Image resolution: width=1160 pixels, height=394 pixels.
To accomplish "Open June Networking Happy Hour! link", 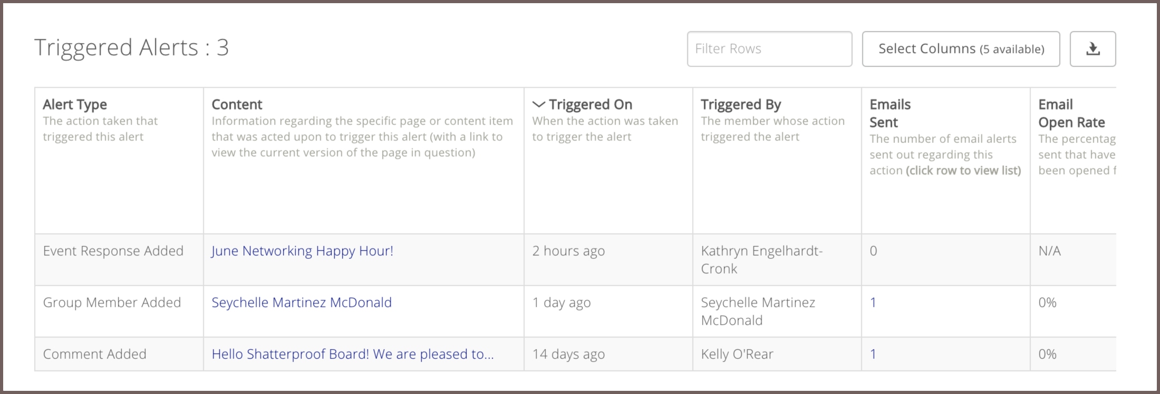I will (302, 251).
